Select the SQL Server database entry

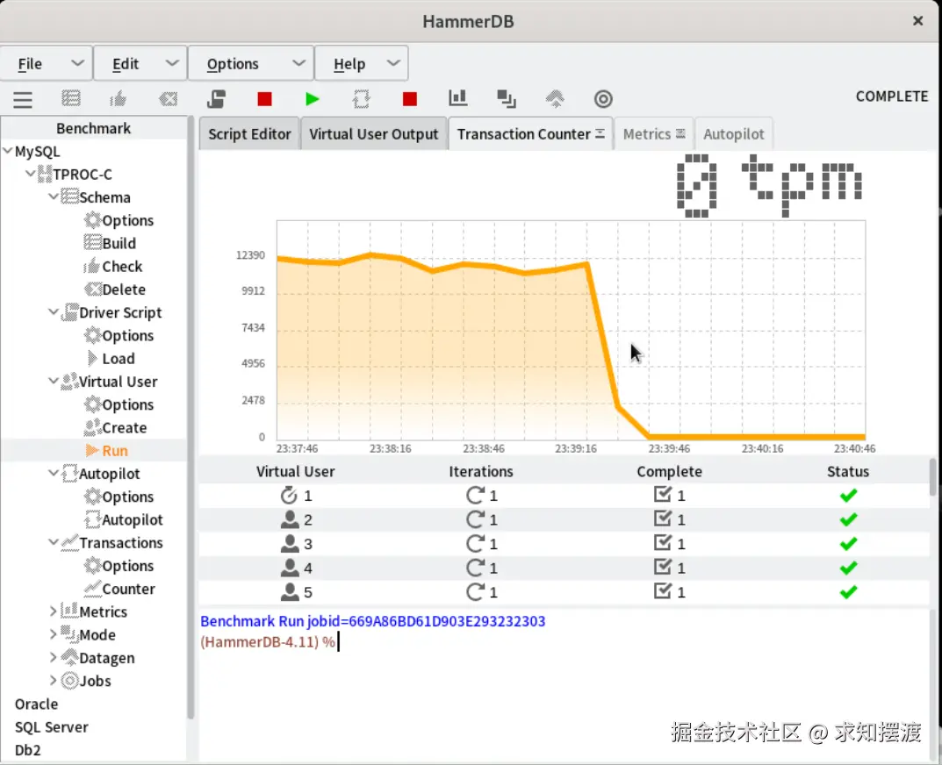pos(51,726)
